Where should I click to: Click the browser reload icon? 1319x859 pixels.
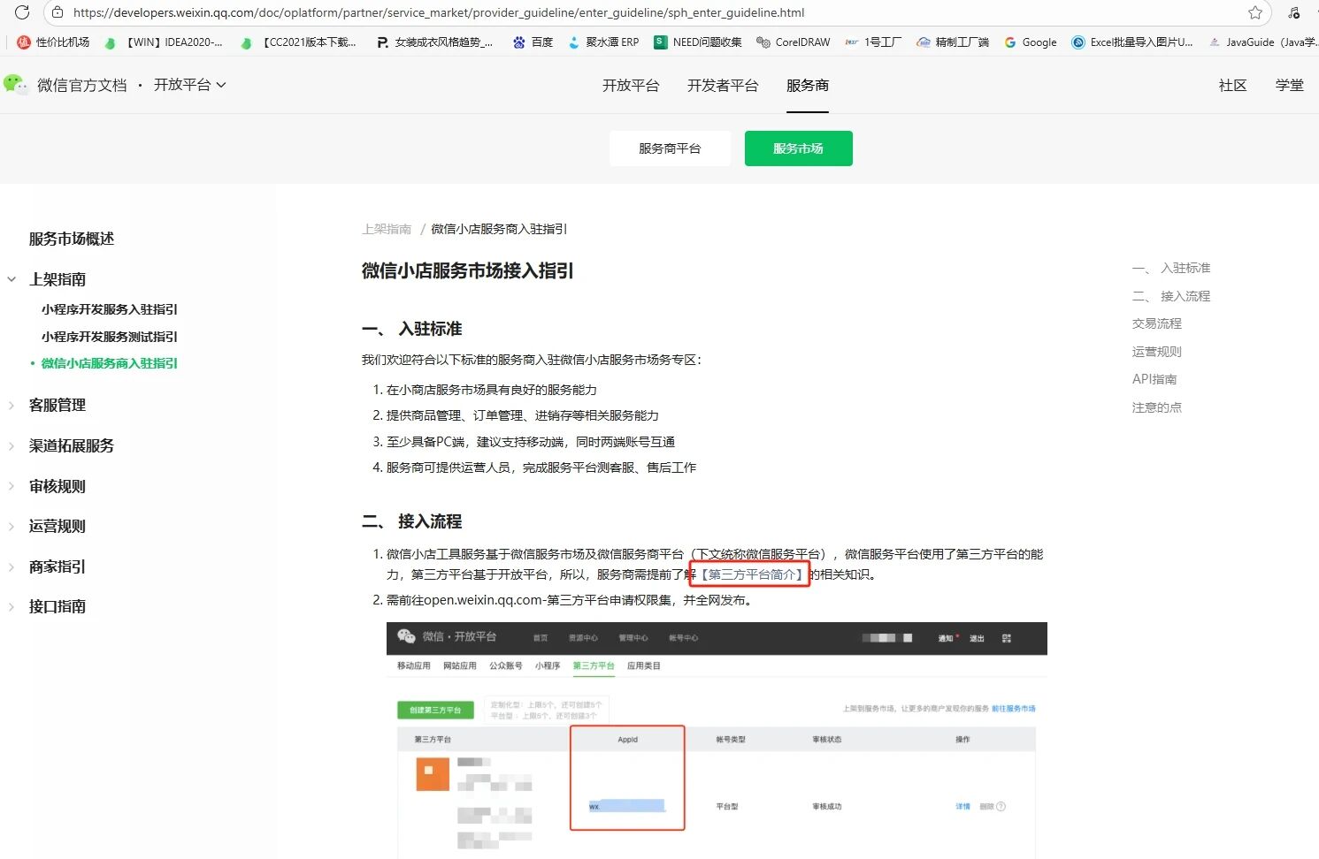point(22,12)
